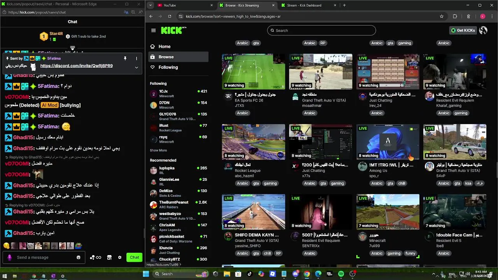Expand the chat leaderboard drag handle
The width and height of the screenshot is (498, 280).
(x=72, y=48)
